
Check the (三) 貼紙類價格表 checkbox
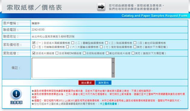click(x=106, y=43)
